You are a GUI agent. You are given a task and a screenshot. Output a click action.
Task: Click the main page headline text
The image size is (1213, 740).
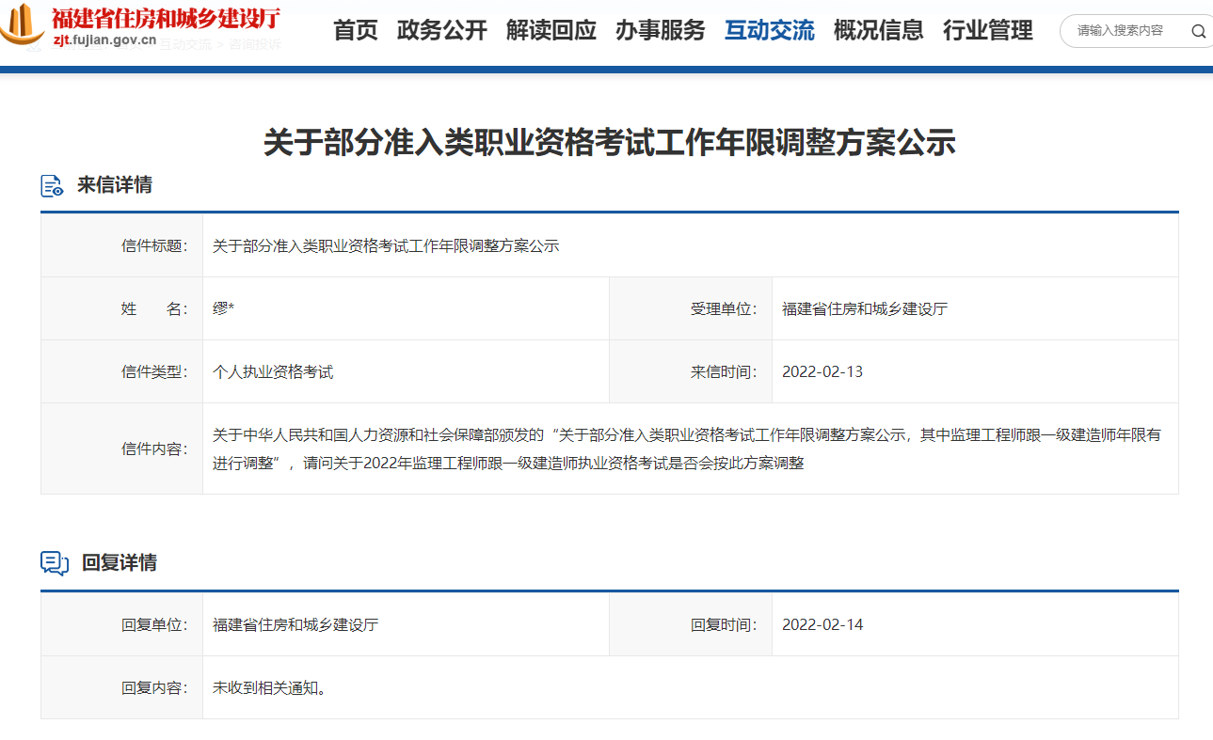coord(609,143)
